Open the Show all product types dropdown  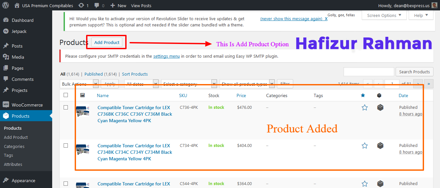[247, 84]
